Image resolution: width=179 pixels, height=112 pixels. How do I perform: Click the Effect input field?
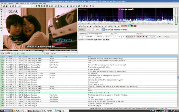coord(158,34)
